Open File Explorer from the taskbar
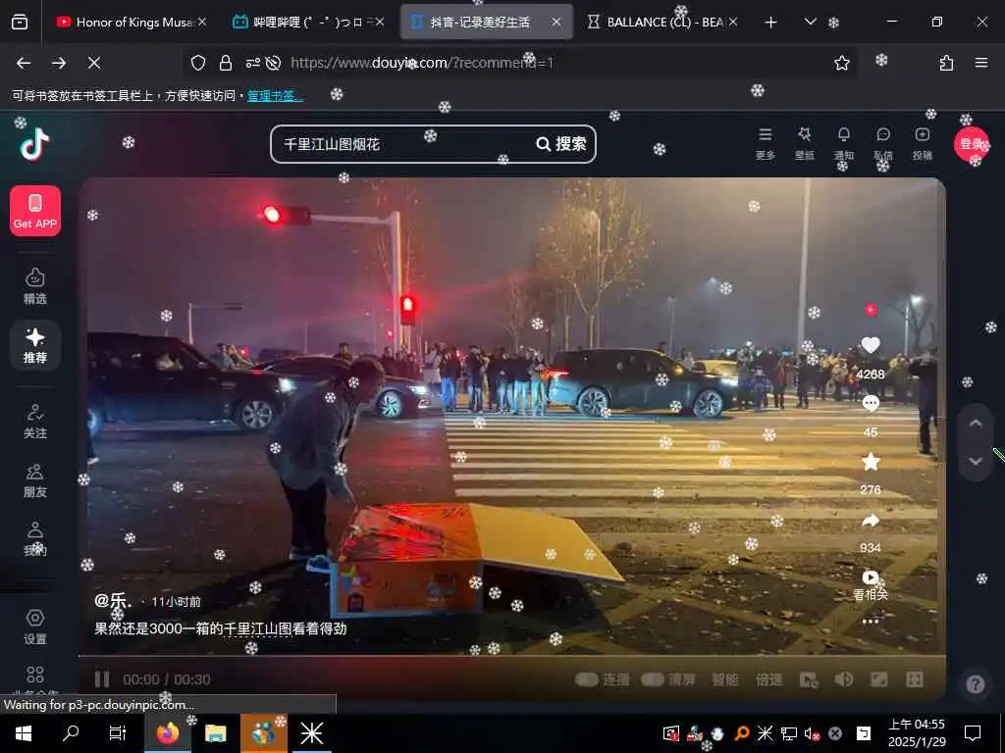The height and width of the screenshot is (753, 1005). [x=215, y=733]
